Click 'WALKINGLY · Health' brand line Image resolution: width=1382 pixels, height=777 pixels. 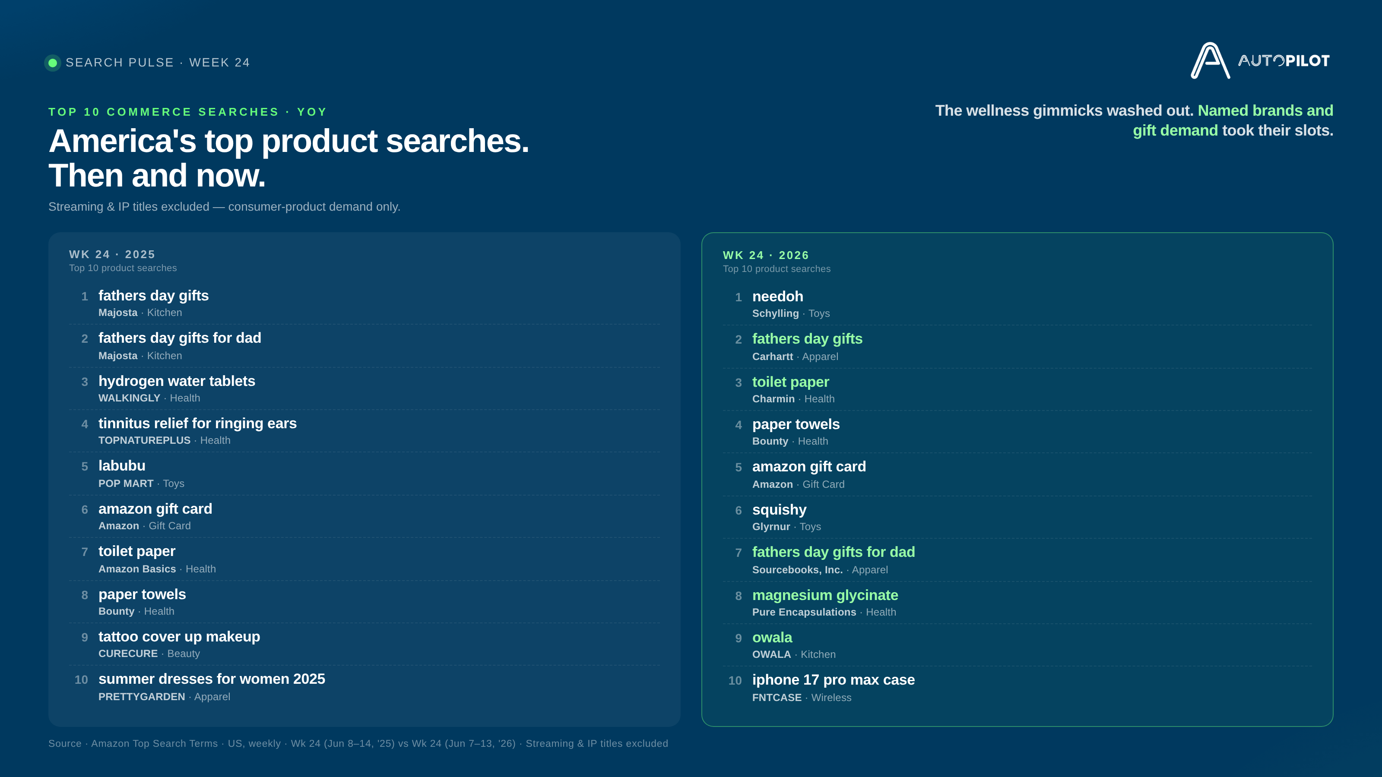click(149, 398)
